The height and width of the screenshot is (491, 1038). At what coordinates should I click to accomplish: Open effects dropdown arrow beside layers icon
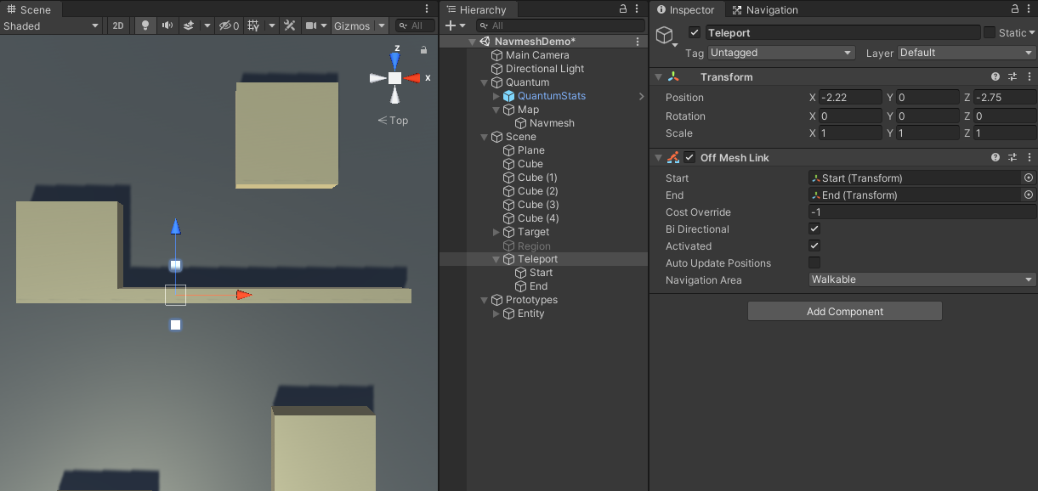[207, 25]
